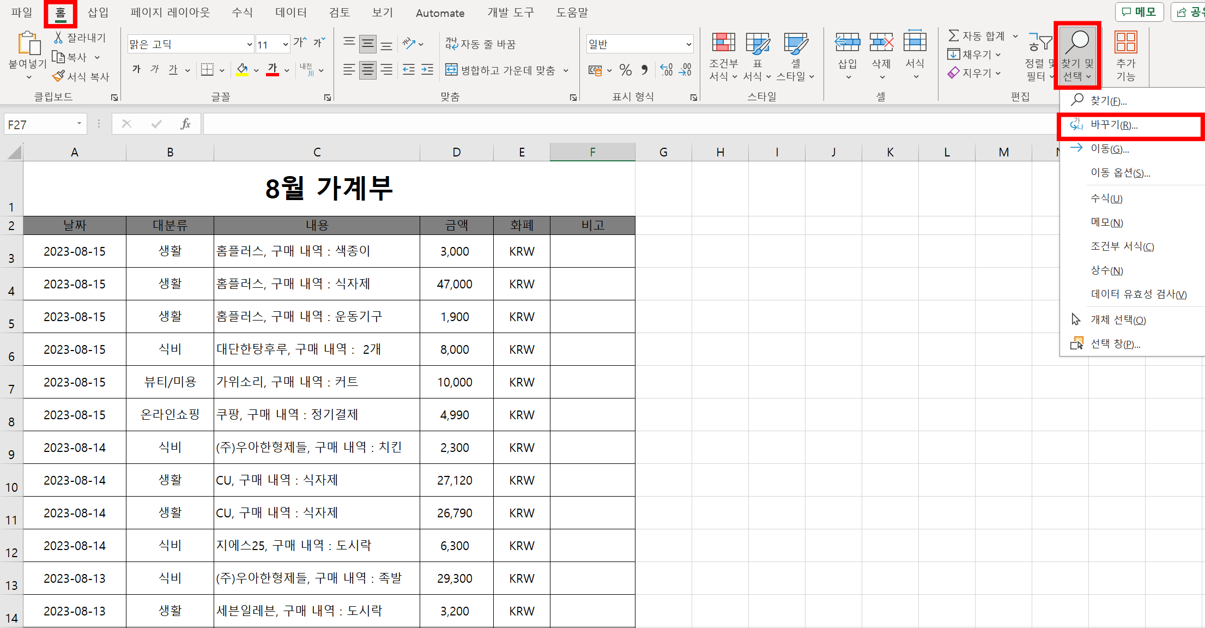Decrease font size with the smaller 가 icon

pyautogui.click(x=319, y=43)
